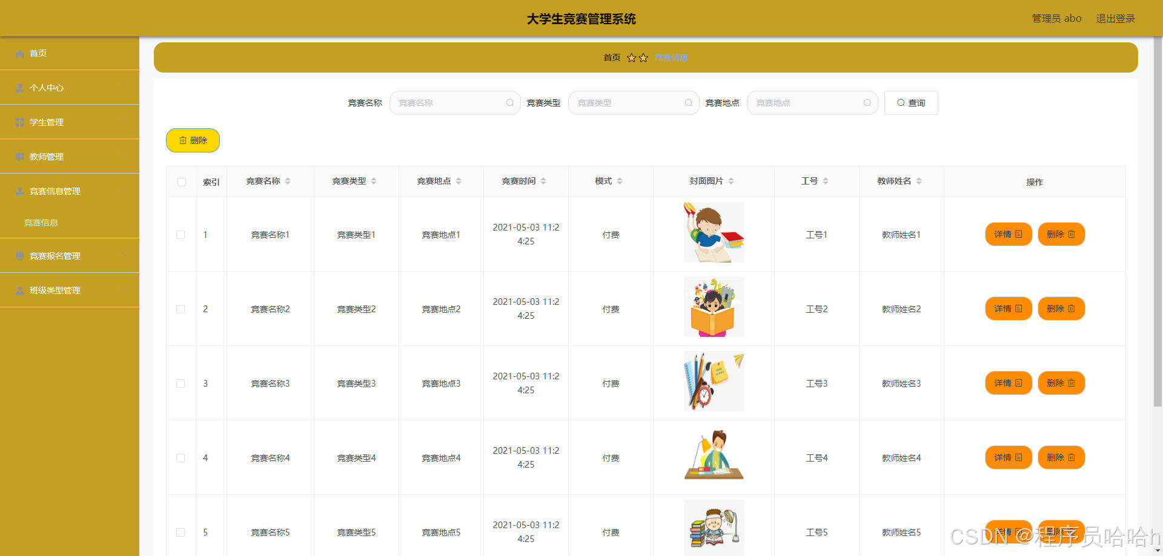Toggle the select-all checkbox in table header
1163x556 pixels.
click(x=182, y=182)
